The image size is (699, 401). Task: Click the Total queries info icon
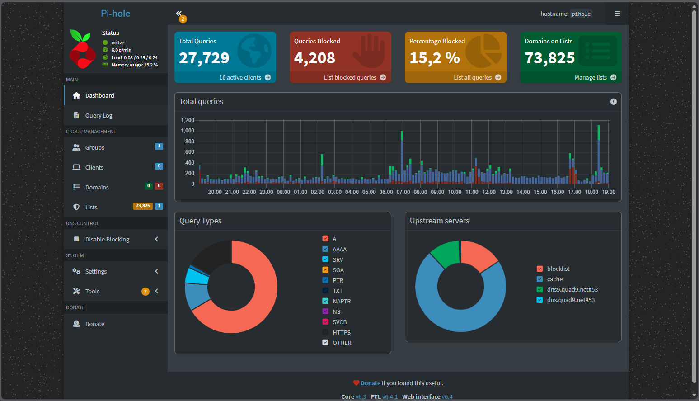[x=613, y=101]
